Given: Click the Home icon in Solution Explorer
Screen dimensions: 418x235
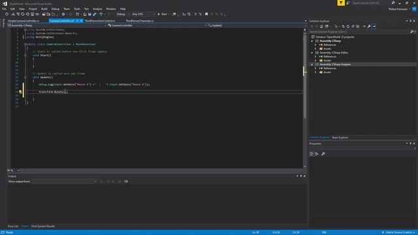Looking at the screenshot, I should (321, 26).
